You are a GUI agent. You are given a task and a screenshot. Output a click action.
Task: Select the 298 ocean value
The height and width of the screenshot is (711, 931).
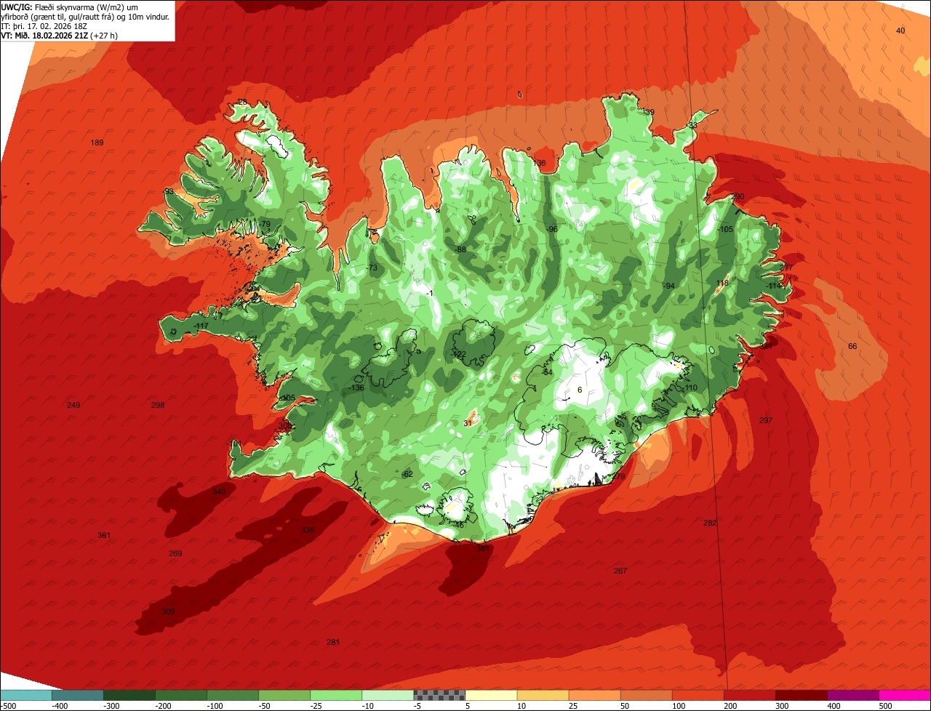(158, 405)
